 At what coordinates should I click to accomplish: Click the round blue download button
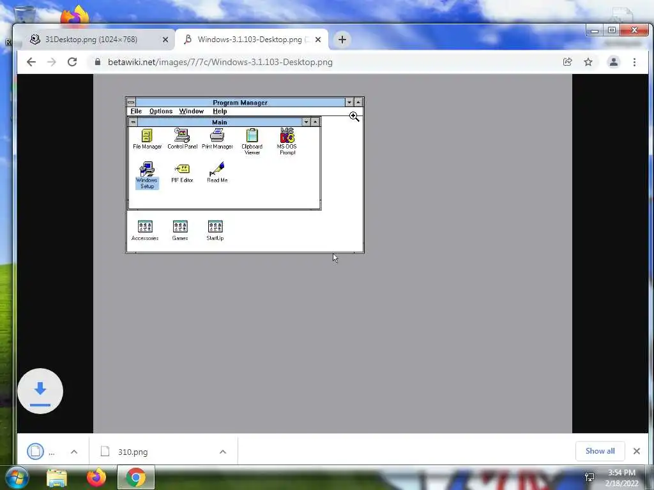coord(40,391)
